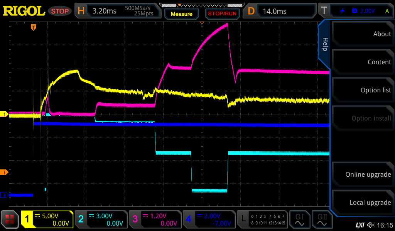Open the GI waveform generator

tap(299, 219)
